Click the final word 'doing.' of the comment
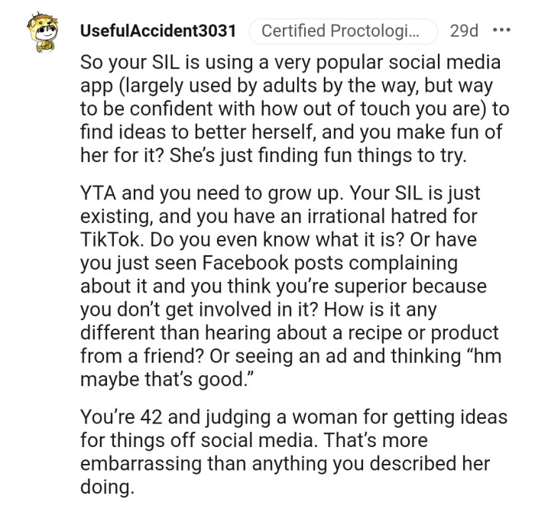The width and height of the screenshot is (535, 512). [104, 487]
